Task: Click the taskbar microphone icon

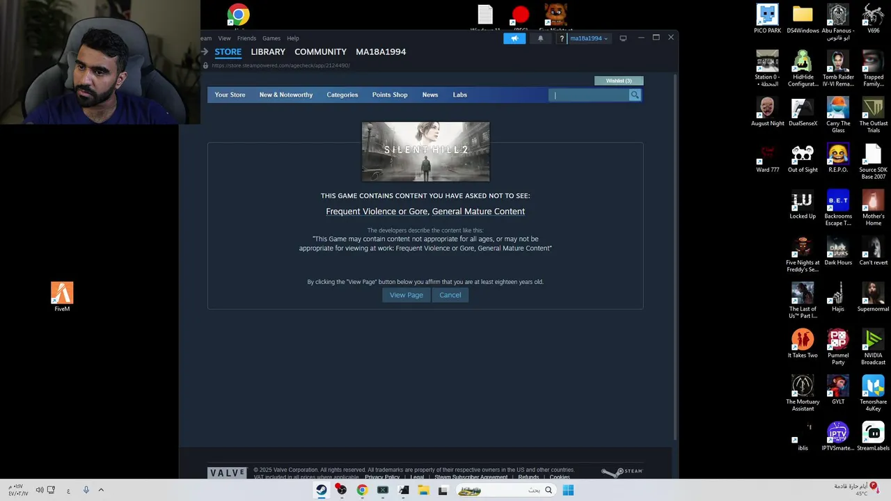Action: tap(86, 490)
